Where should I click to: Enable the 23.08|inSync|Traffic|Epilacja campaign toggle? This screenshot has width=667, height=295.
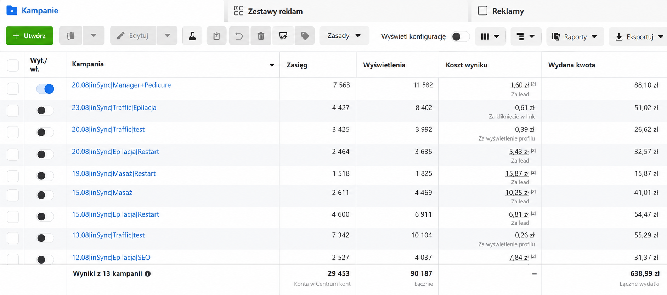(45, 111)
